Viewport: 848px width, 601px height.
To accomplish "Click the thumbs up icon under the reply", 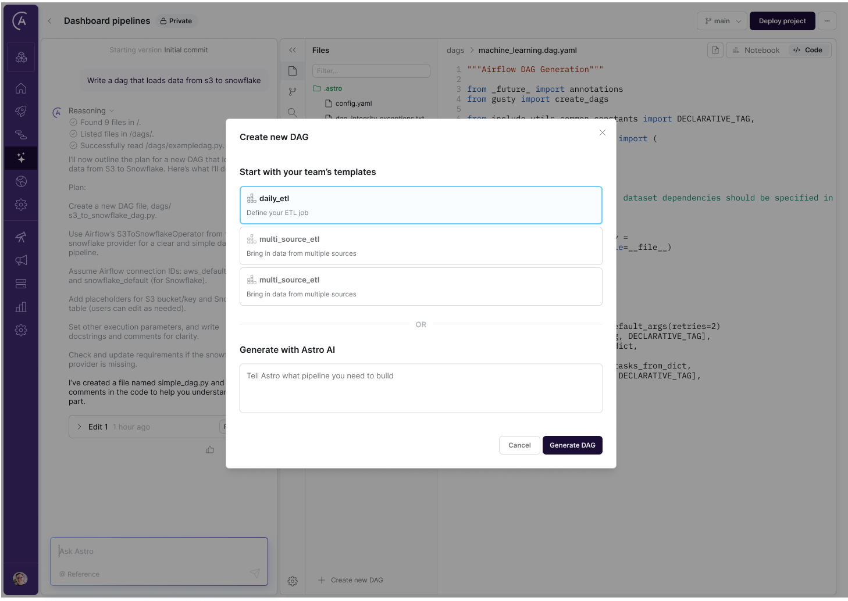I will point(210,450).
